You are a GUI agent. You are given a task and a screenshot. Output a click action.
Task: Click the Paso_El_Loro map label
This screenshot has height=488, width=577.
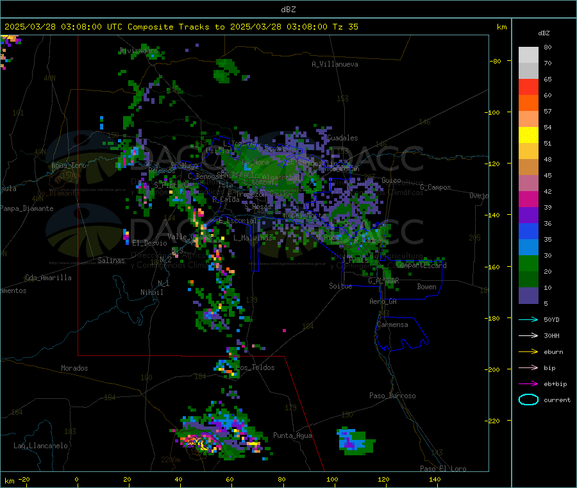443,469
